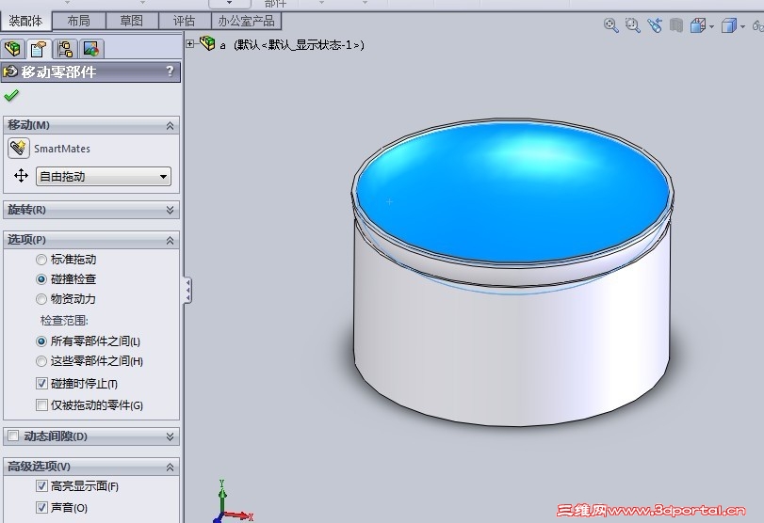This screenshot has width=764, height=523.
Task: Open the View Orientation dropdown arrow
Action: (712, 26)
